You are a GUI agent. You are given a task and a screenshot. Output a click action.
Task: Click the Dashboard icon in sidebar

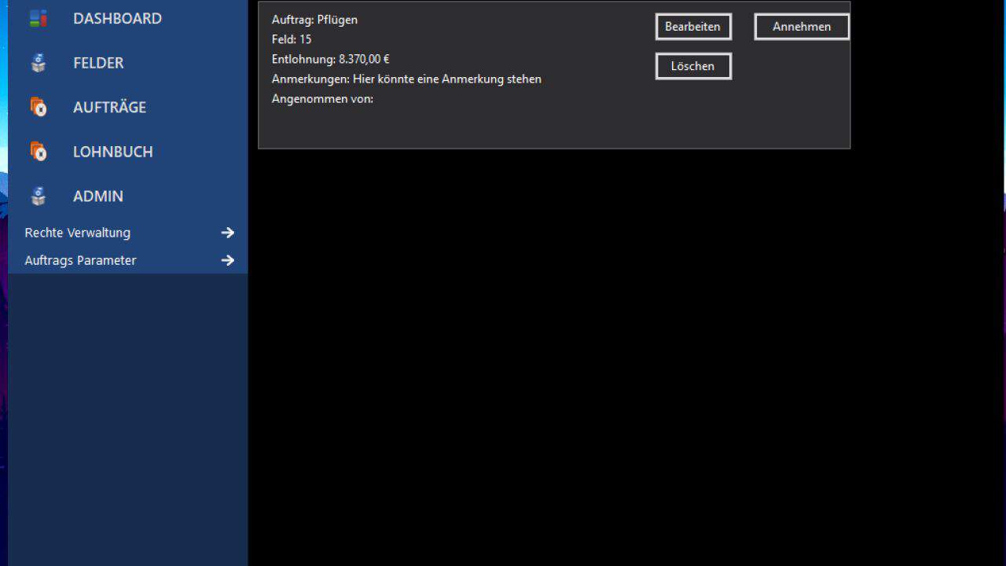38,18
